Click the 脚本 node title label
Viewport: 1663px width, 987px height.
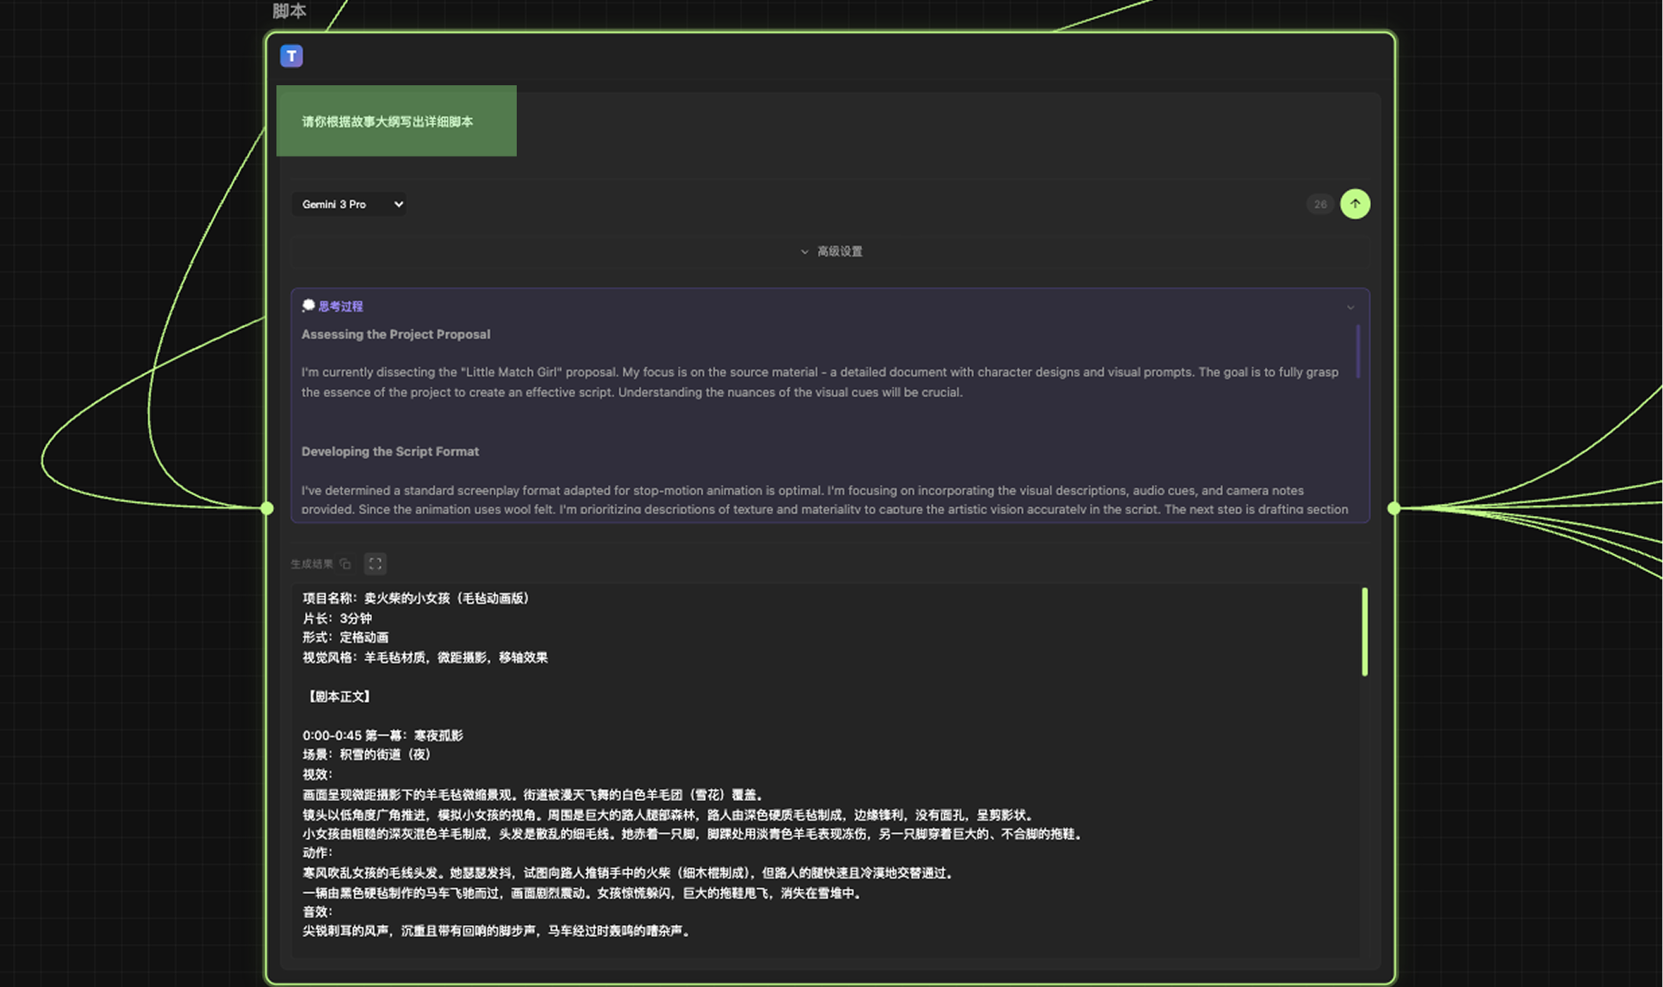click(289, 11)
